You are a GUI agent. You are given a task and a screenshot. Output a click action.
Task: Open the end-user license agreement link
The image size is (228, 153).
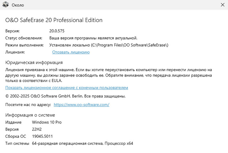[x=67, y=88]
